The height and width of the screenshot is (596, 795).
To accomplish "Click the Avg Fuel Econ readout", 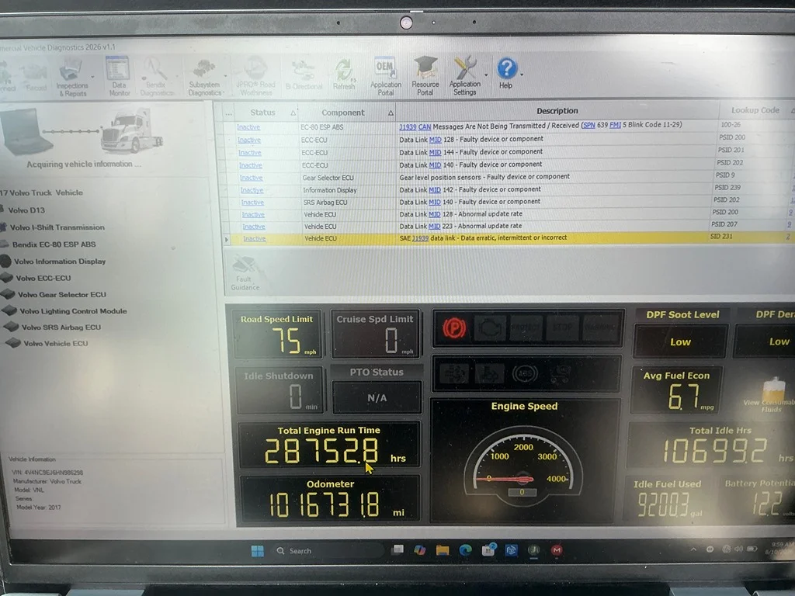I will (x=677, y=390).
